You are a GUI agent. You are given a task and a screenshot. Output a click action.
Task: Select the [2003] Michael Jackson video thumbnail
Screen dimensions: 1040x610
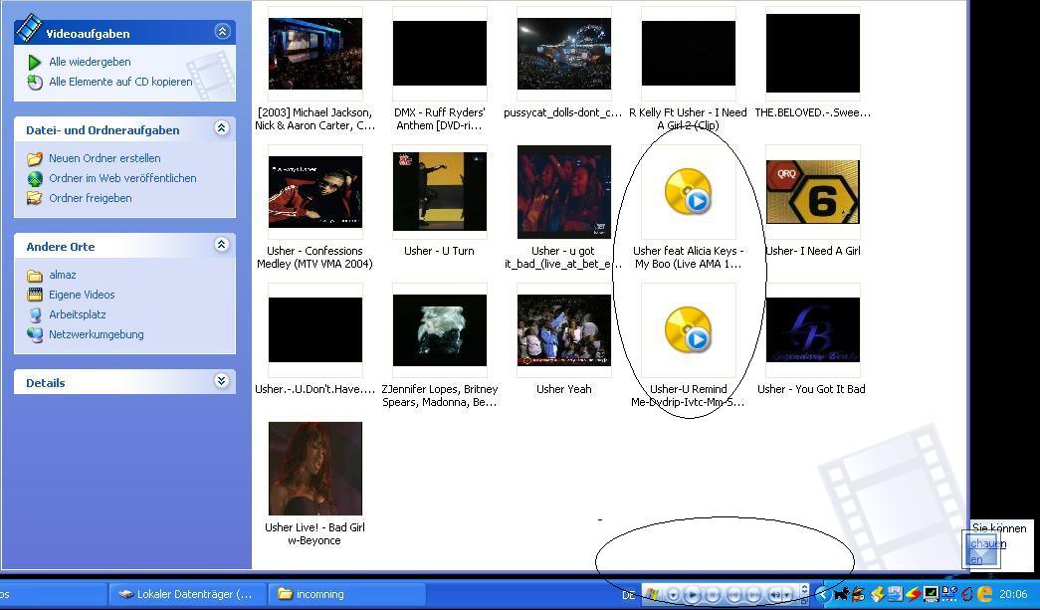point(315,54)
